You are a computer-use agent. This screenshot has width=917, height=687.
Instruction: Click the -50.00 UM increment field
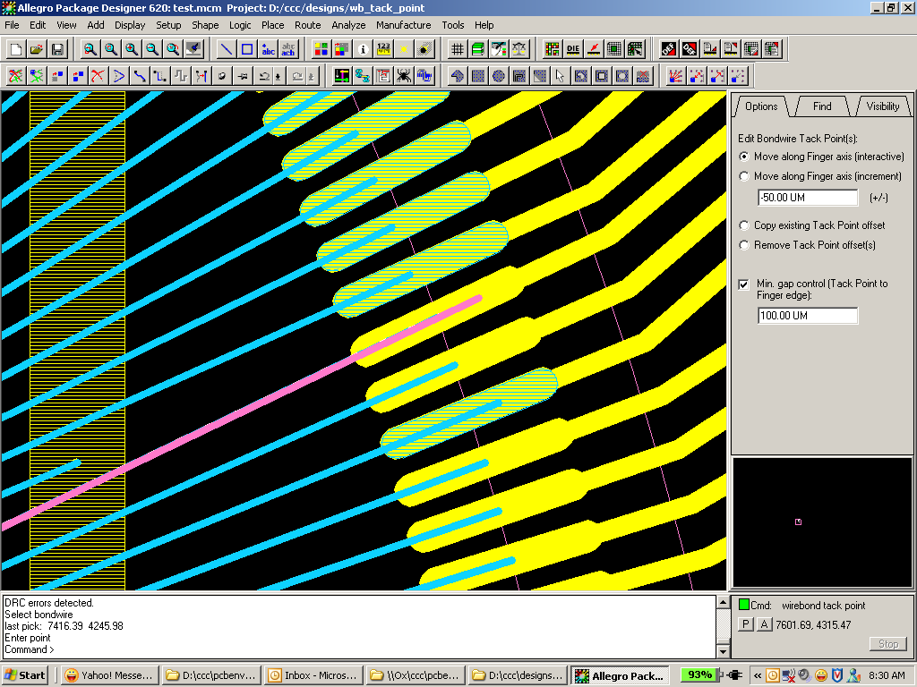click(x=808, y=198)
